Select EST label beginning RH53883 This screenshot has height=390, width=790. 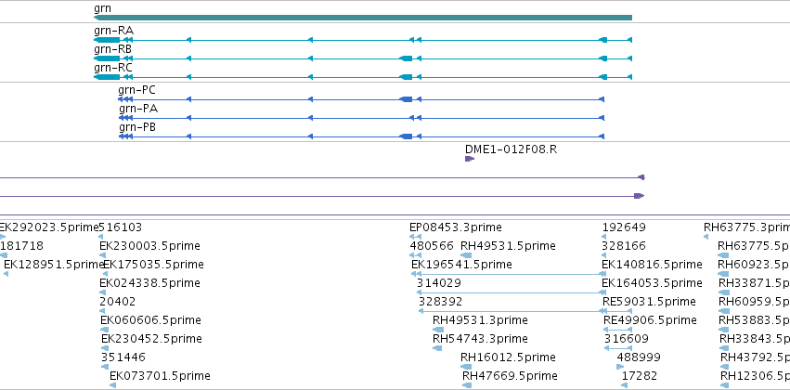click(x=754, y=320)
